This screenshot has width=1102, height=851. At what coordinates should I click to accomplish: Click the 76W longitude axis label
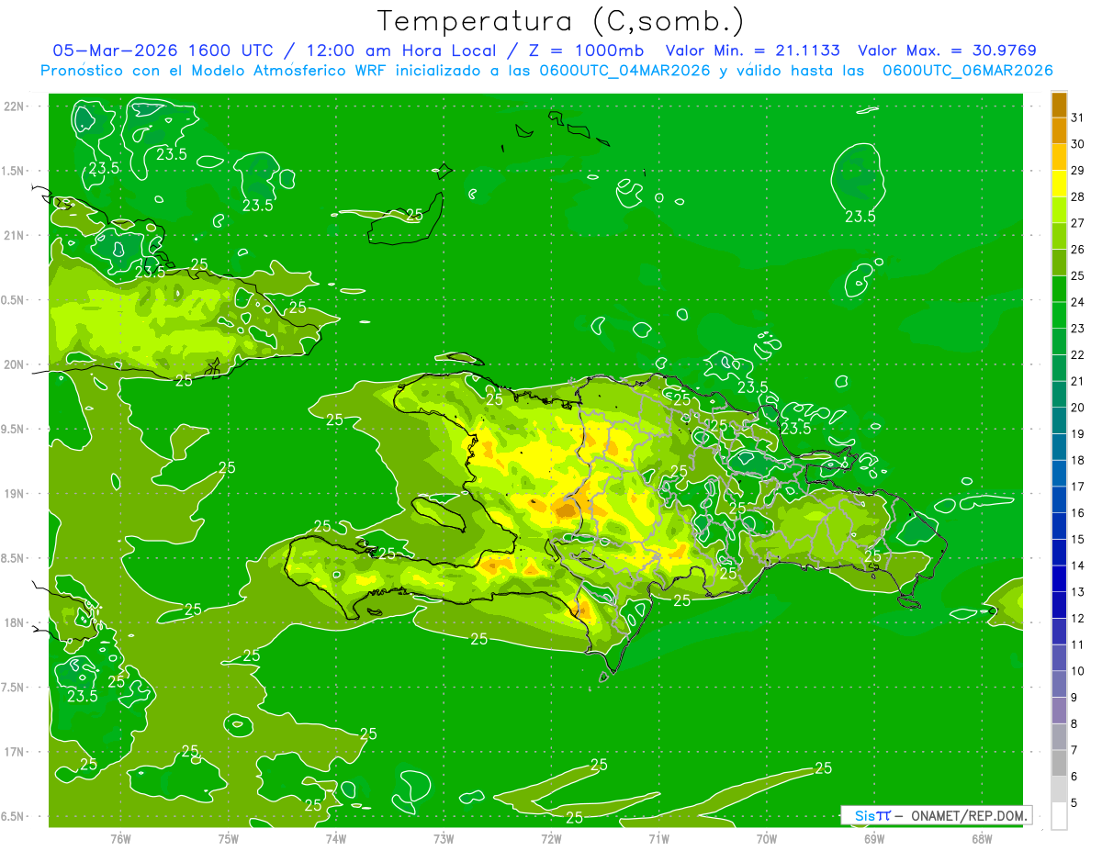pos(120,839)
